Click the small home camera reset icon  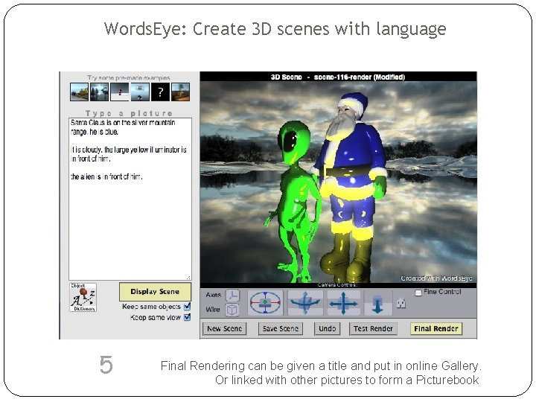(401, 303)
